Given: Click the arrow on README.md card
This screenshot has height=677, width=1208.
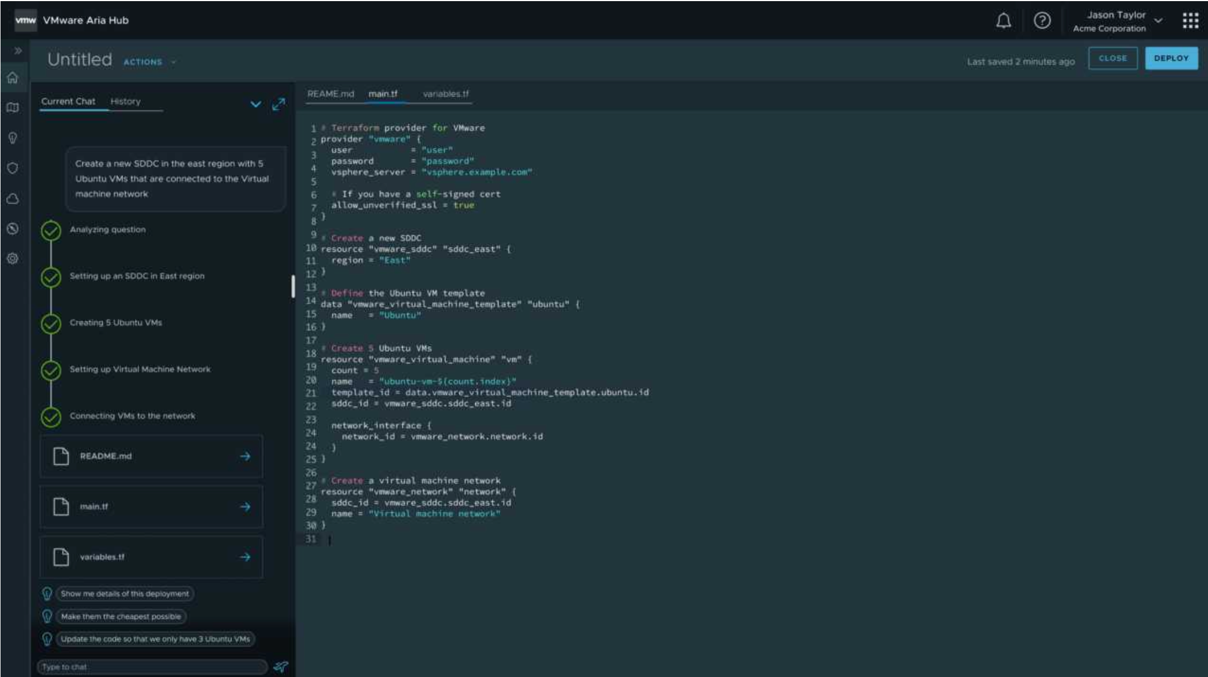Looking at the screenshot, I should [245, 456].
